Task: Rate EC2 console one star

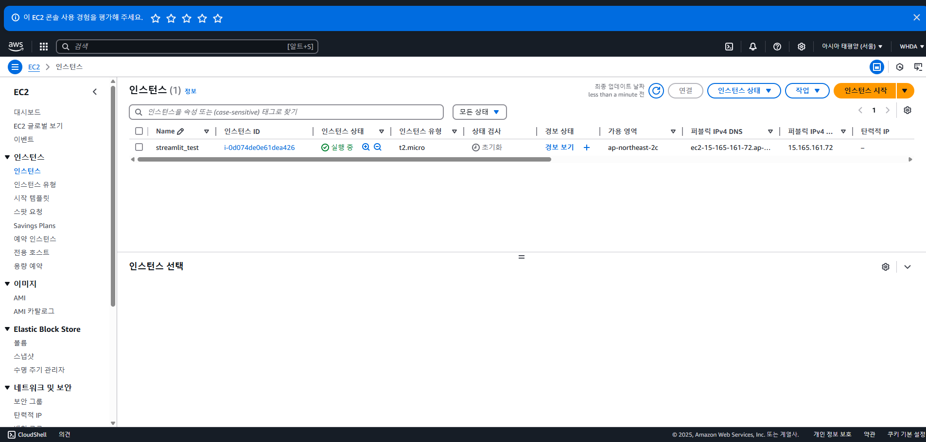Action: [x=156, y=18]
